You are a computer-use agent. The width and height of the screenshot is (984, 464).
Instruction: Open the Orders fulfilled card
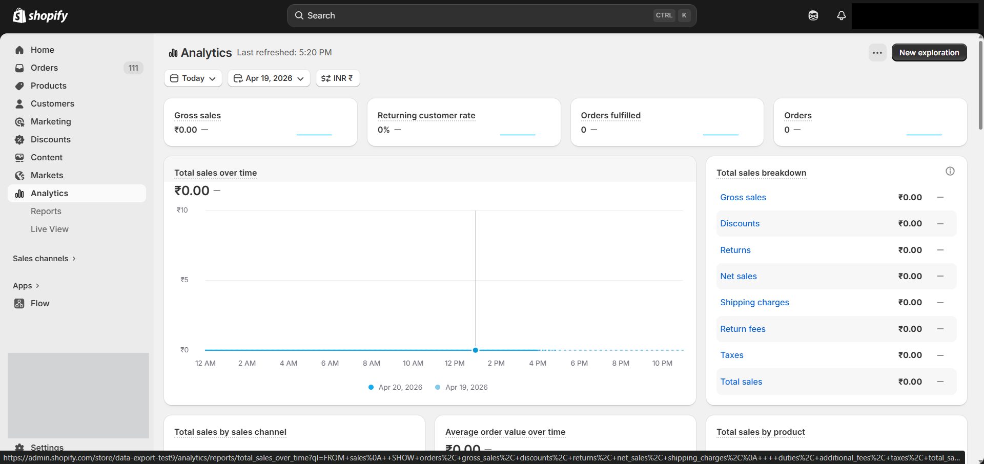(x=667, y=122)
